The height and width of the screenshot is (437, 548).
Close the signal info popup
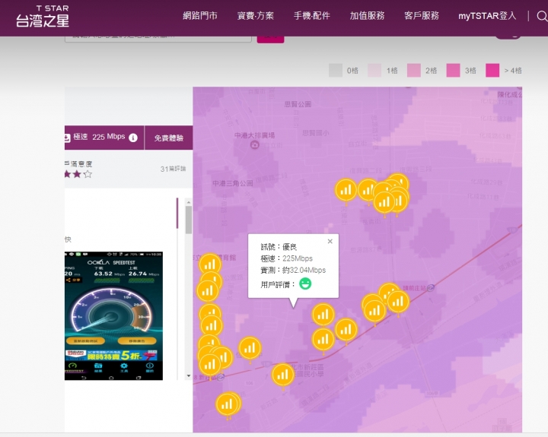[x=330, y=241]
